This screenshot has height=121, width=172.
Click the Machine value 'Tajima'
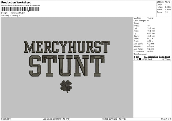click(150, 18)
